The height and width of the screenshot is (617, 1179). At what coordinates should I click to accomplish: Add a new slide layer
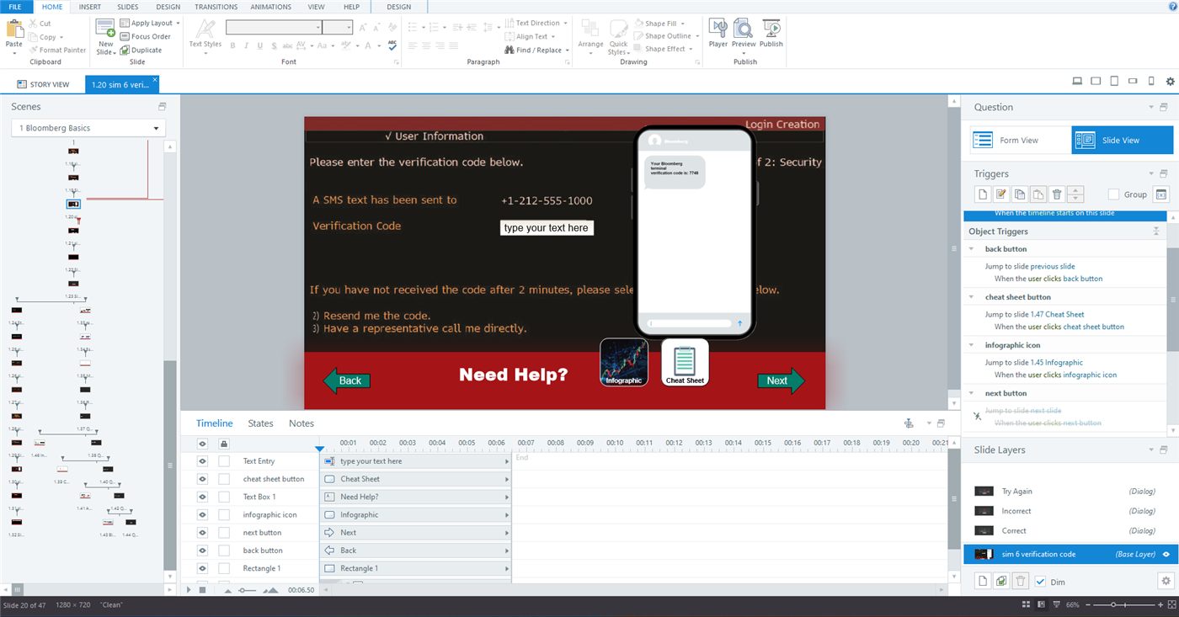pyautogui.click(x=982, y=581)
